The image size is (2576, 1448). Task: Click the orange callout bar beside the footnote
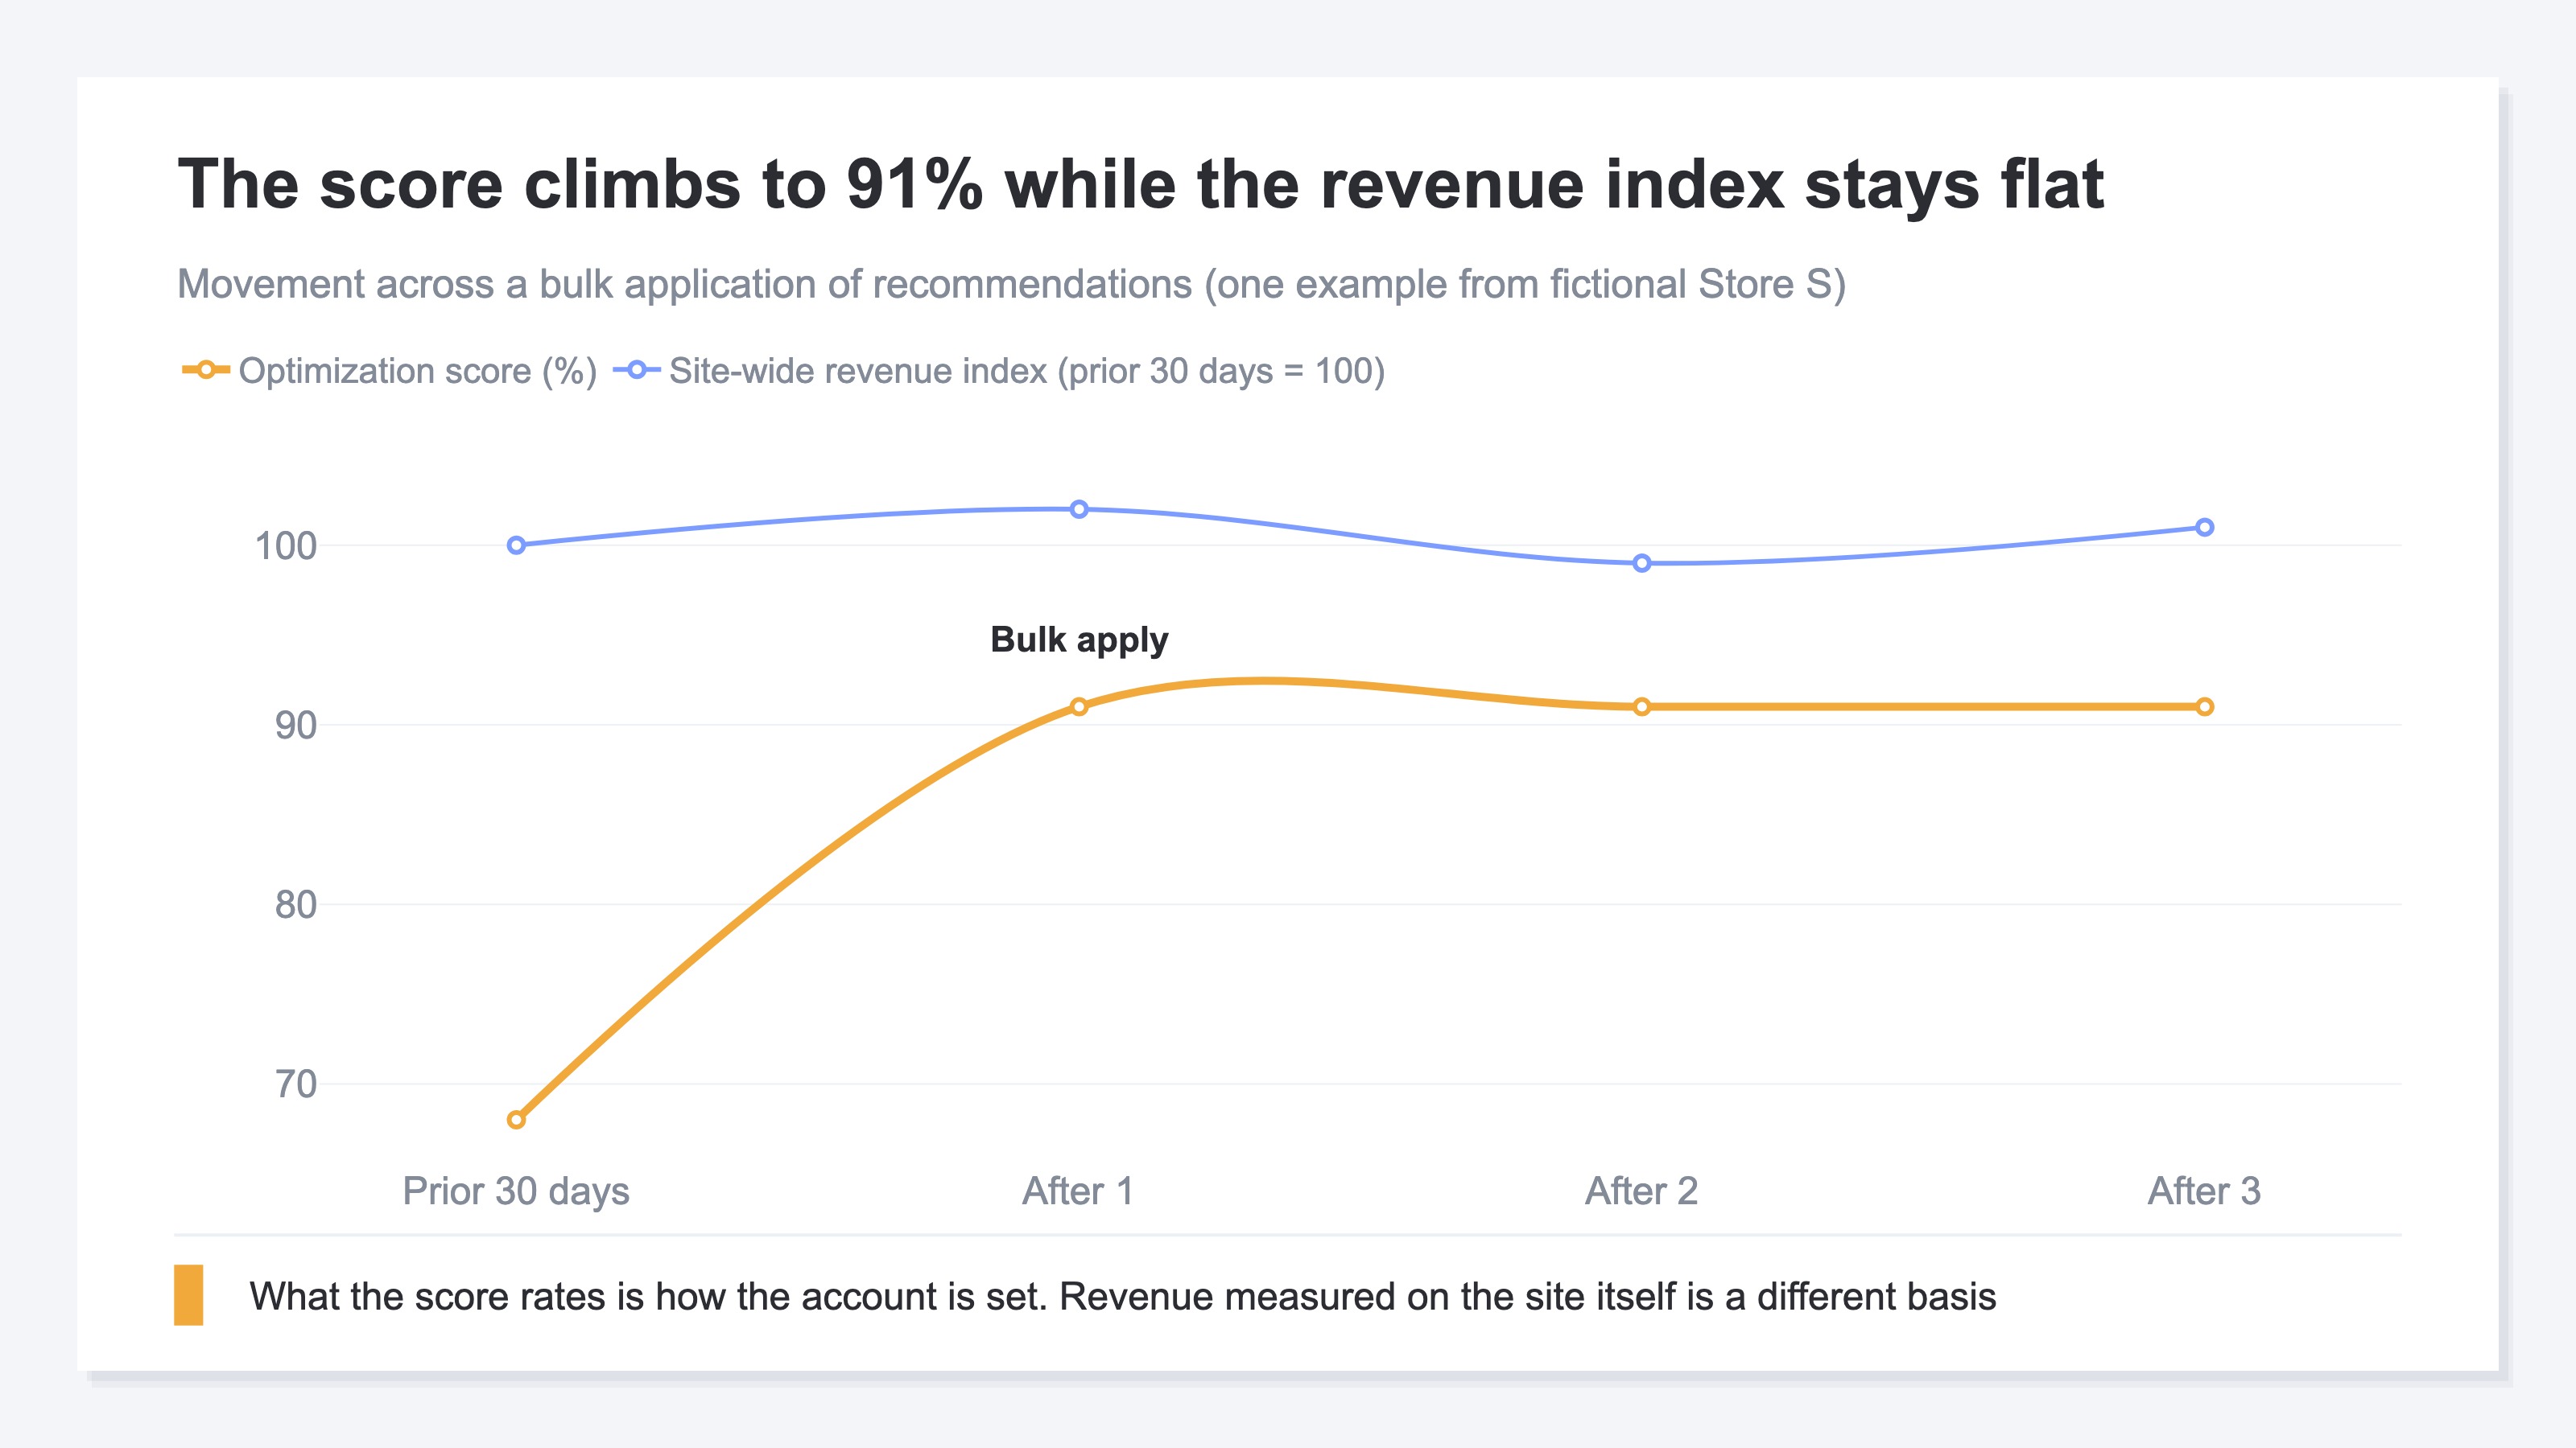(189, 1295)
